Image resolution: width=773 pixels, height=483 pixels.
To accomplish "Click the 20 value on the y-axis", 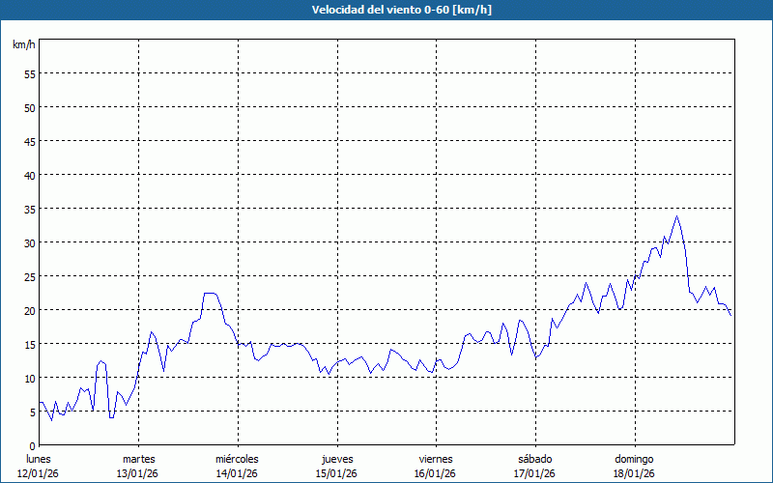I will (29, 310).
